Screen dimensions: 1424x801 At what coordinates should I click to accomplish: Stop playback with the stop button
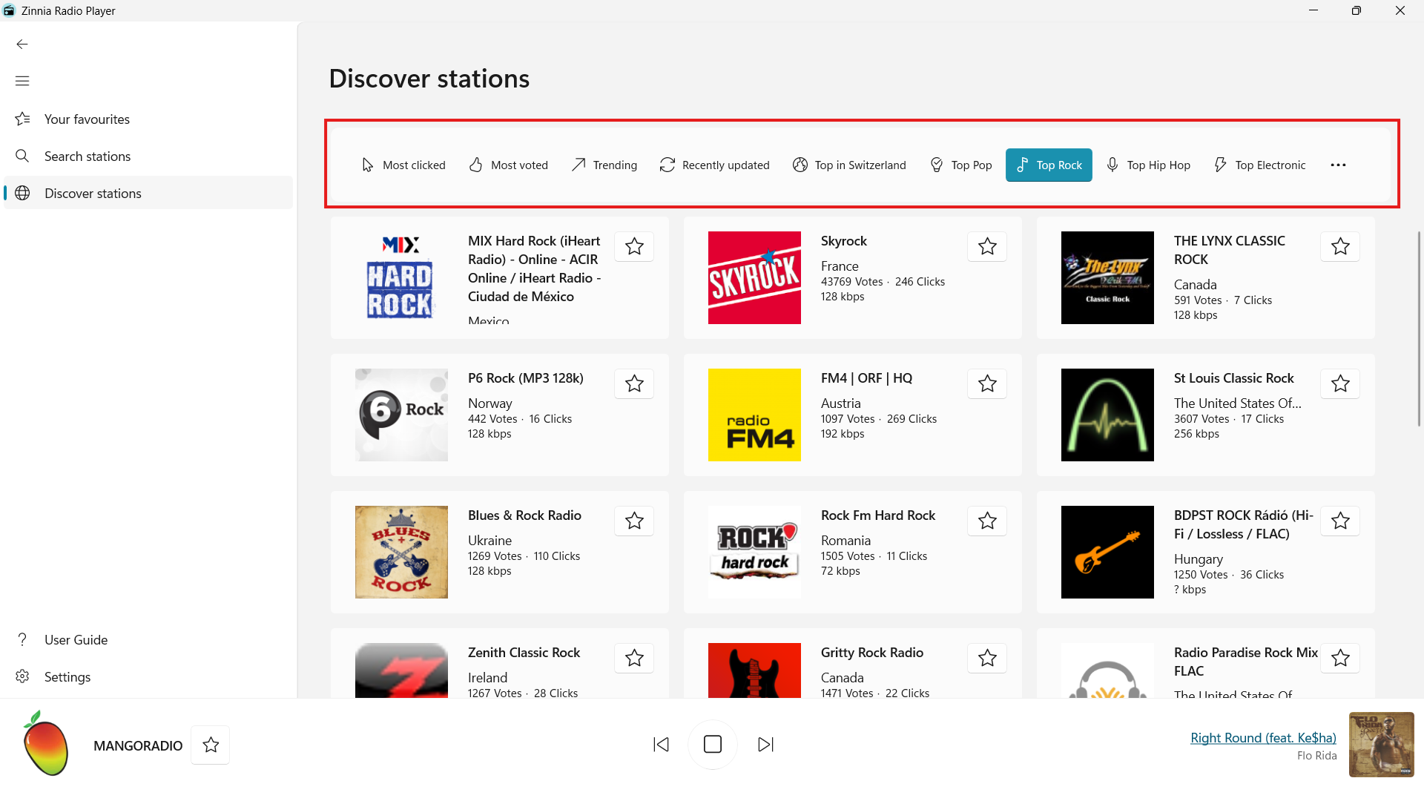pos(713,744)
